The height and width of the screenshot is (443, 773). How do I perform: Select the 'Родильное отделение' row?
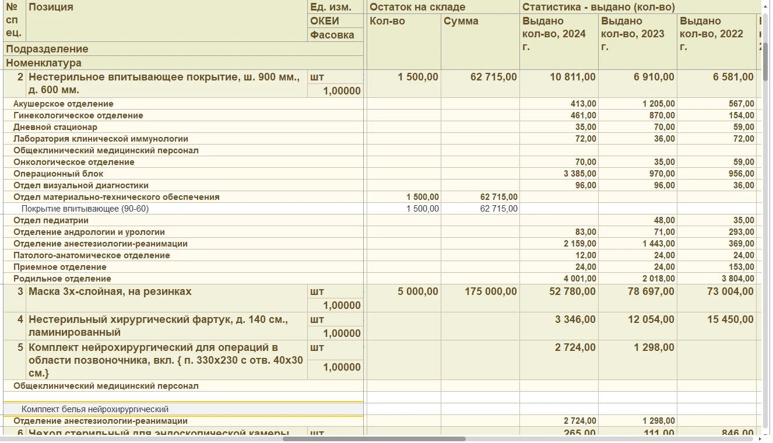pyautogui.click(x=184, y=279)
